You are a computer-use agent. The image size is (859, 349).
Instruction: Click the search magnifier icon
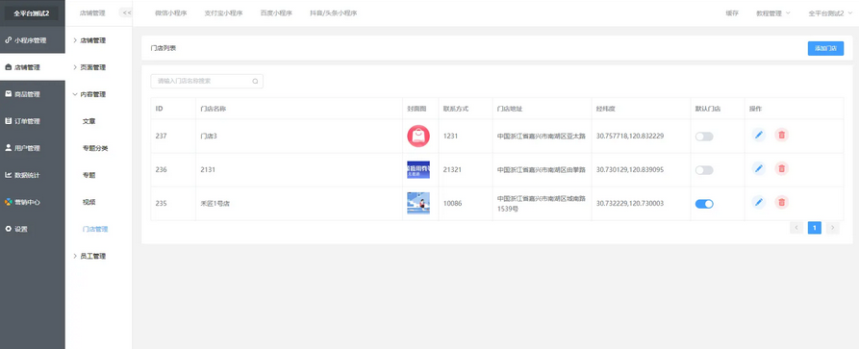click(255, 81)
